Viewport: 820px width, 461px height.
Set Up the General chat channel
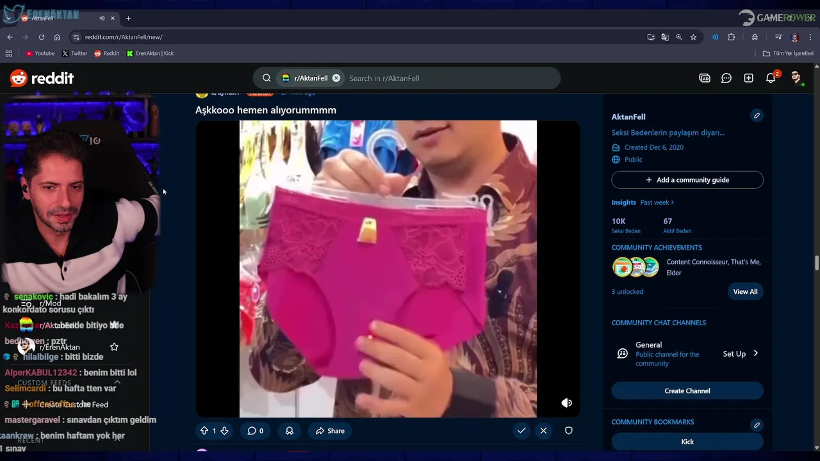(740, 353)
